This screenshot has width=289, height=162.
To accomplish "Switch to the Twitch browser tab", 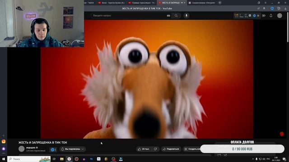I will [x=90, y=3].
